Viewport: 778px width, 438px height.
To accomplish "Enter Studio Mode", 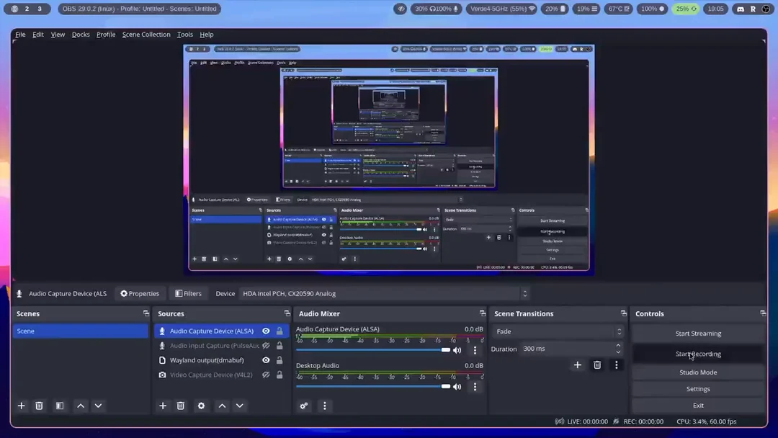I will click(698, 372).
